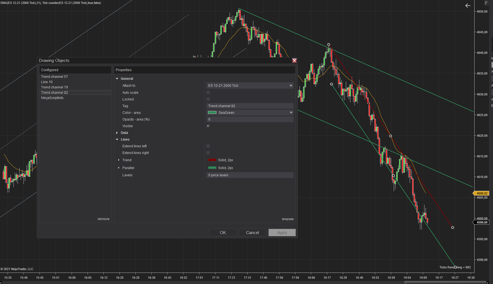This screenshot has height=284, width=493.
Task: Toggle the Locked checkbox
Action: tap(208, 99)
